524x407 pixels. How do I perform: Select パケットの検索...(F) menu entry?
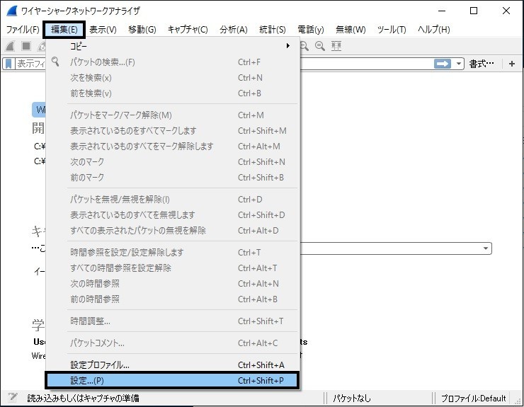(173, 62)
